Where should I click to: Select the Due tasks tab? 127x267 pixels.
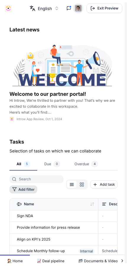tap(52, 164)
